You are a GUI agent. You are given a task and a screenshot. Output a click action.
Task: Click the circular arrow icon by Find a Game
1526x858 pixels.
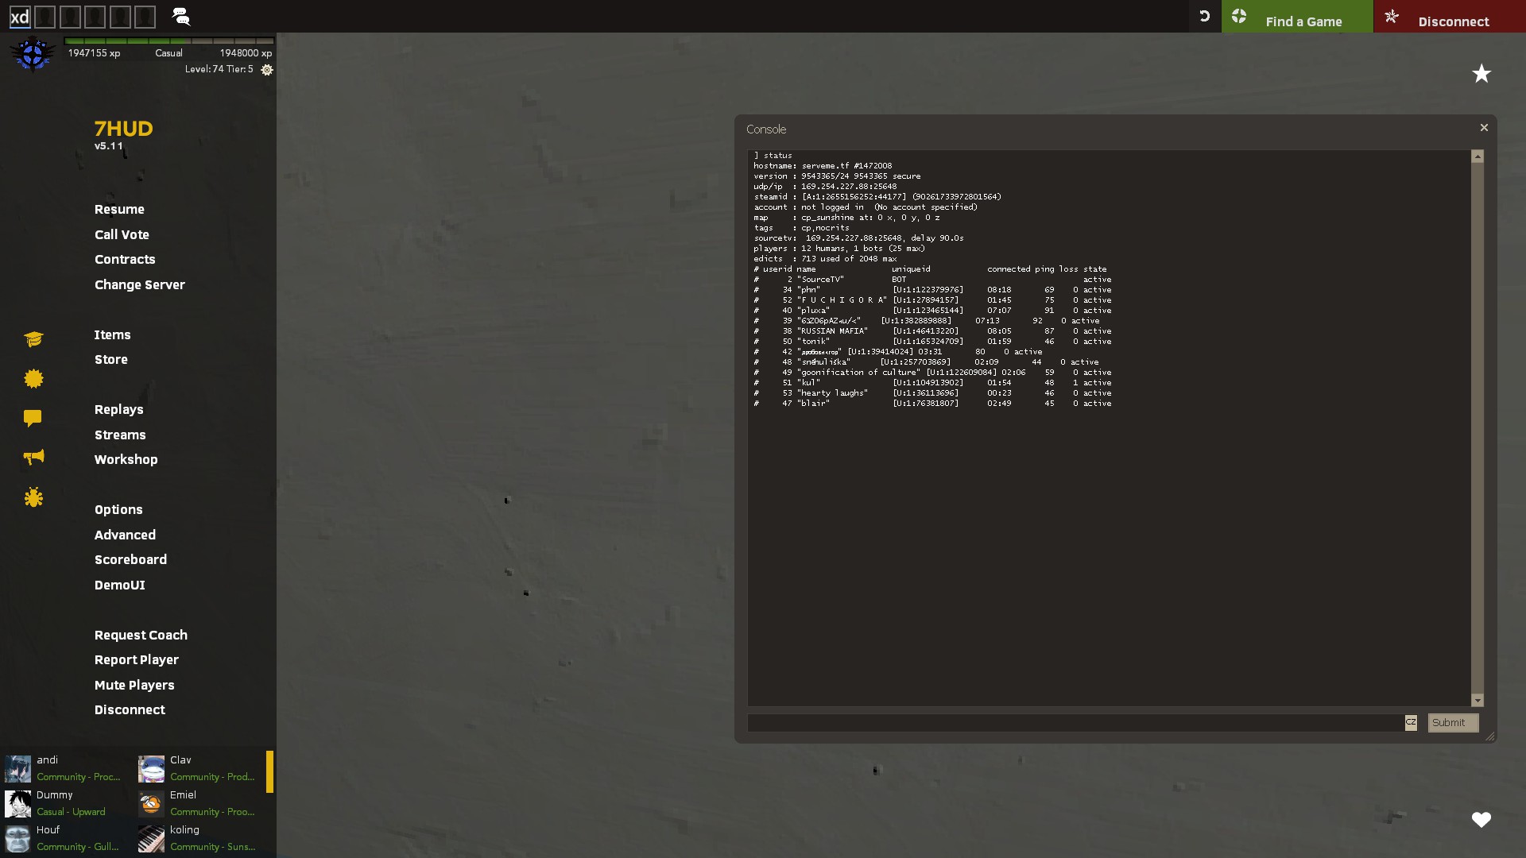1204,16
